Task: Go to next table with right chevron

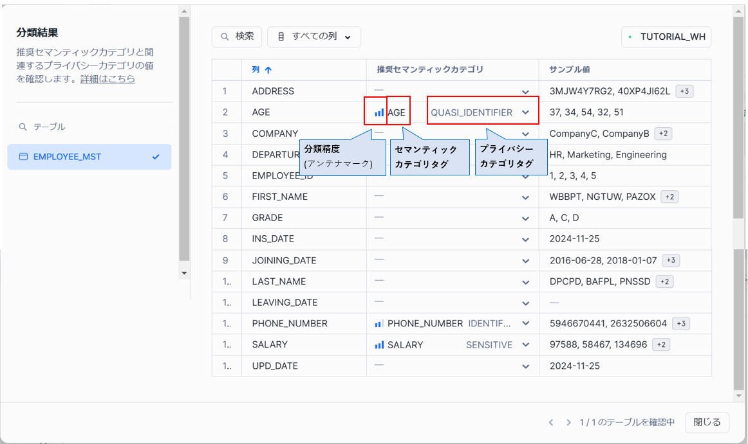Action: pos(568,423)
